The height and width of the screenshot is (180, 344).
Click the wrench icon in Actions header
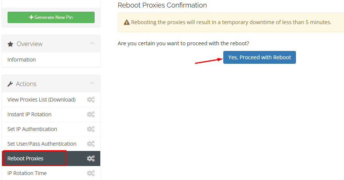[x=10, y=84]
